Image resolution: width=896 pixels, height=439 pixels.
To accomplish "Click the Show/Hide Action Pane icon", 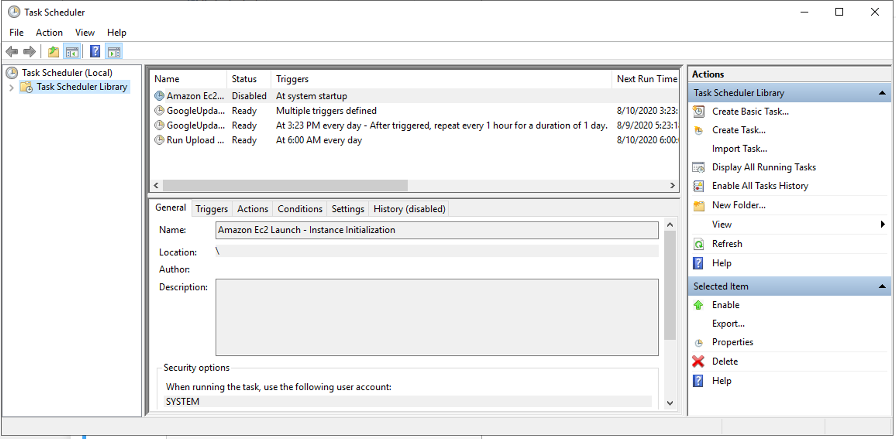I will [114, 51].
